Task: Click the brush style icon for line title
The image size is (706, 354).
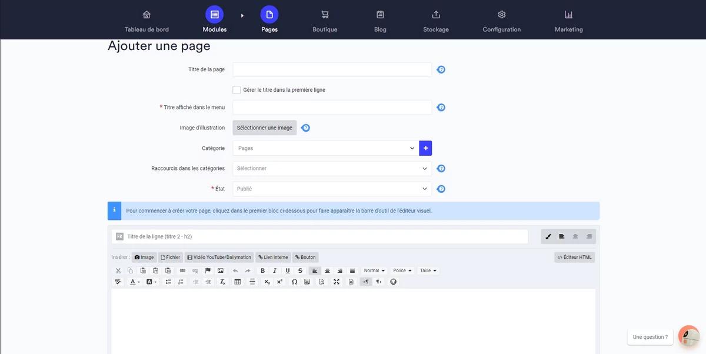Action: pyautogui.click(x=548, y=236)
